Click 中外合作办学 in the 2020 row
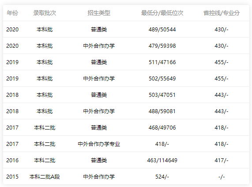This screenshot has height=187, width=252. tap(99, 46)
